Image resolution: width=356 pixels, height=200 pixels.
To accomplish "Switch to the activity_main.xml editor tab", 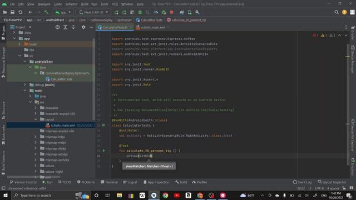I will (152, 27).
